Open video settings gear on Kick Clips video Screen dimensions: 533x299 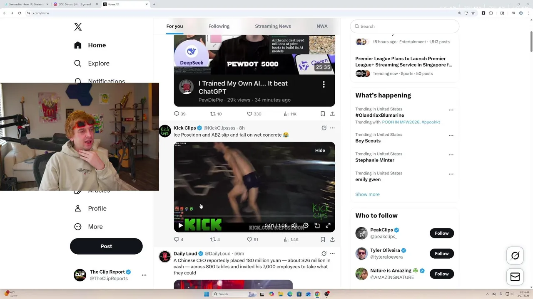[306, 225]
